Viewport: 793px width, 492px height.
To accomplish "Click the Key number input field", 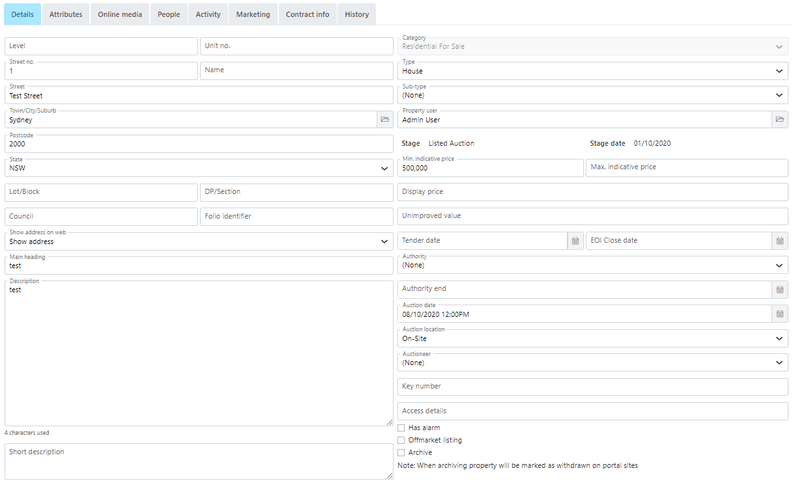I will pyautogui.click(x=593, y=387).
